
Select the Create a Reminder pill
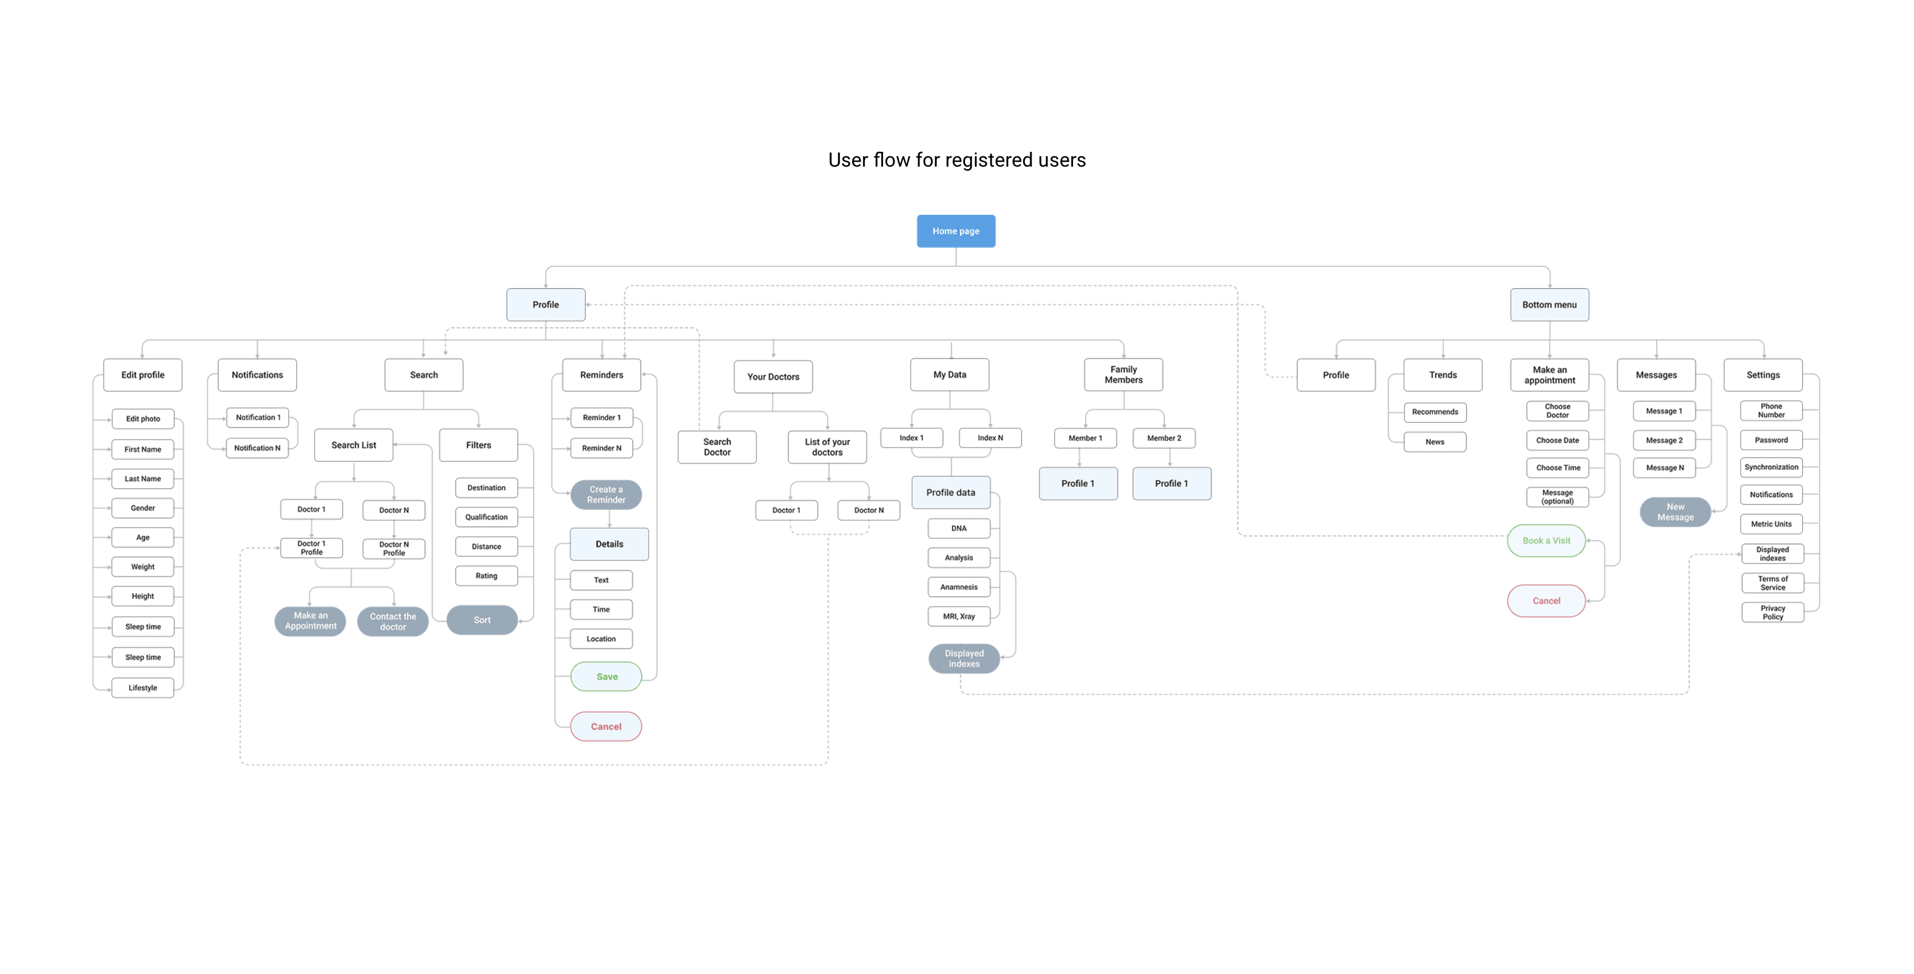[605, 494]
